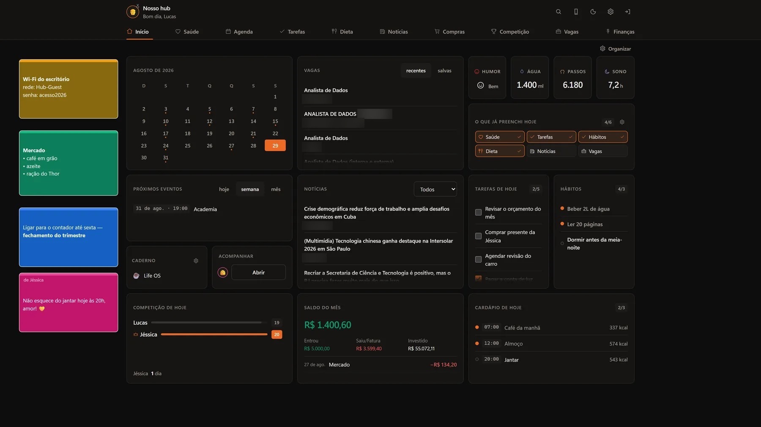Click the Nosso hub logo avatar
The height and width of the screenshot is (427, 761).
point(133,12)
